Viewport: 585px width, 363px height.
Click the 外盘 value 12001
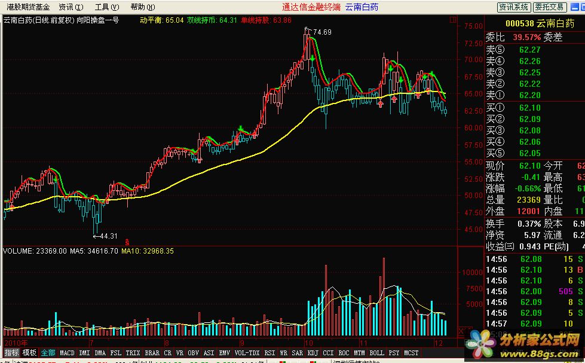tap(529, 211)
